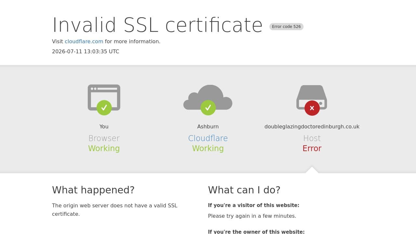Click 'If you're the owner of this website' text

(256, 232)
